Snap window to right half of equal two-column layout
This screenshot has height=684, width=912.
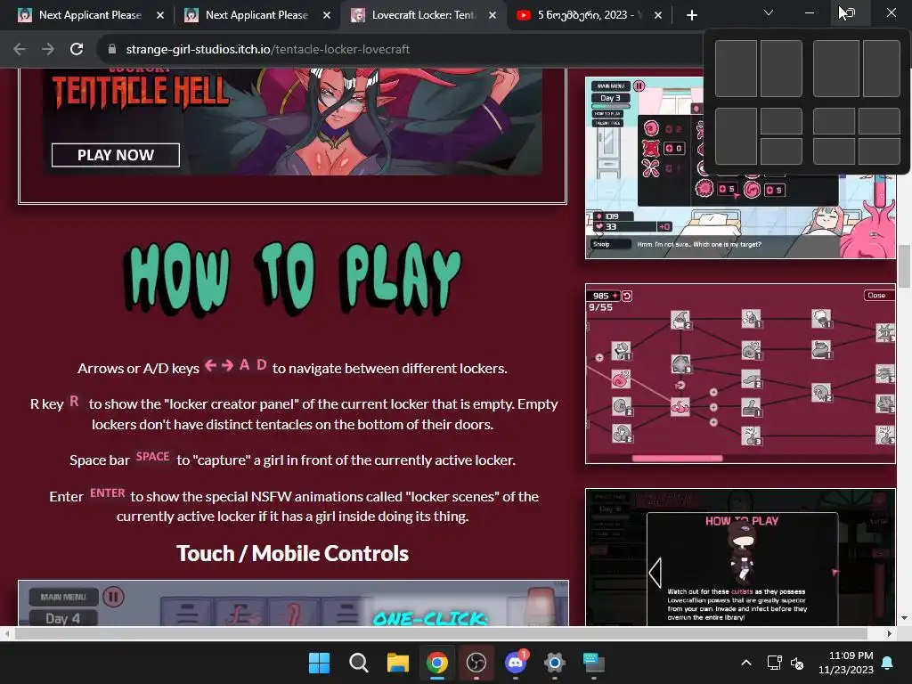(781, 69)
